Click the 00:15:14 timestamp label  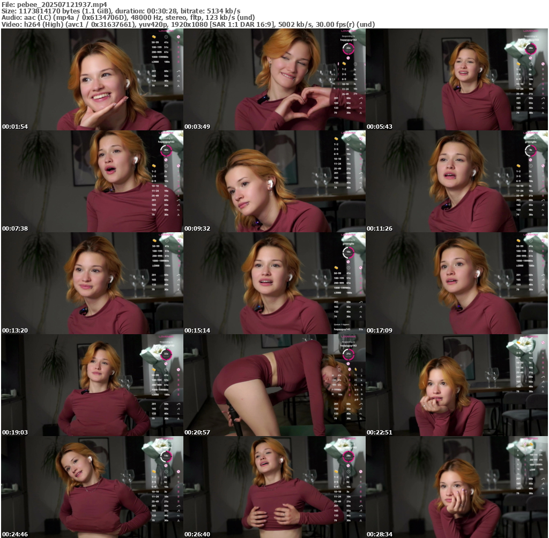[197, 330]
